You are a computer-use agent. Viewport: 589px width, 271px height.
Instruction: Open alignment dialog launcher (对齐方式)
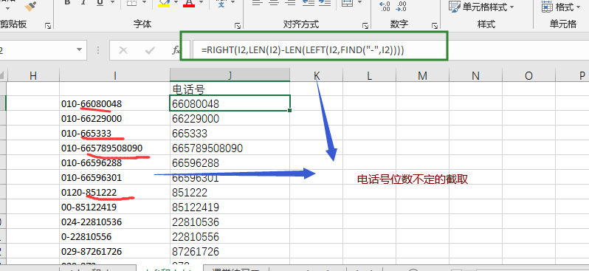click(365, 26)
